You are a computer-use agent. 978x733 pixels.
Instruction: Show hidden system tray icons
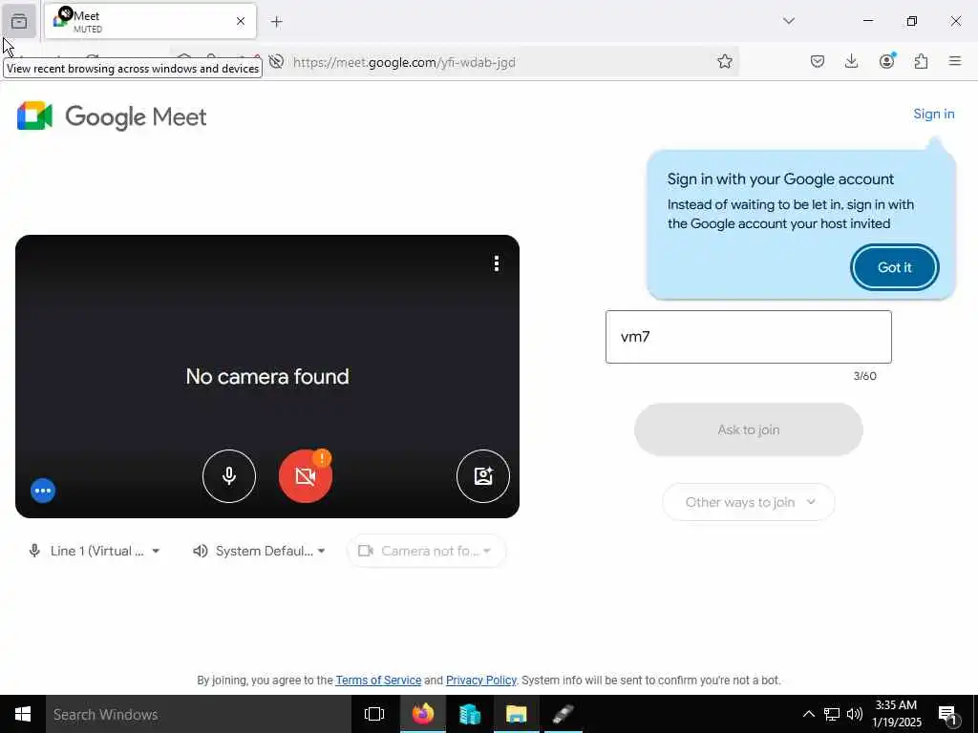(808, 714)
